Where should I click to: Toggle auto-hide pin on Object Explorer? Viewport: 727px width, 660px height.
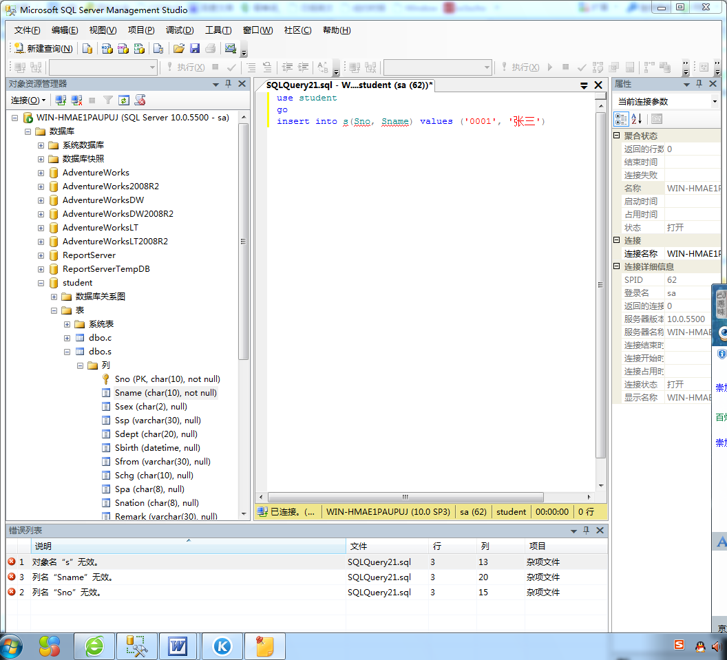coord(229,84)
